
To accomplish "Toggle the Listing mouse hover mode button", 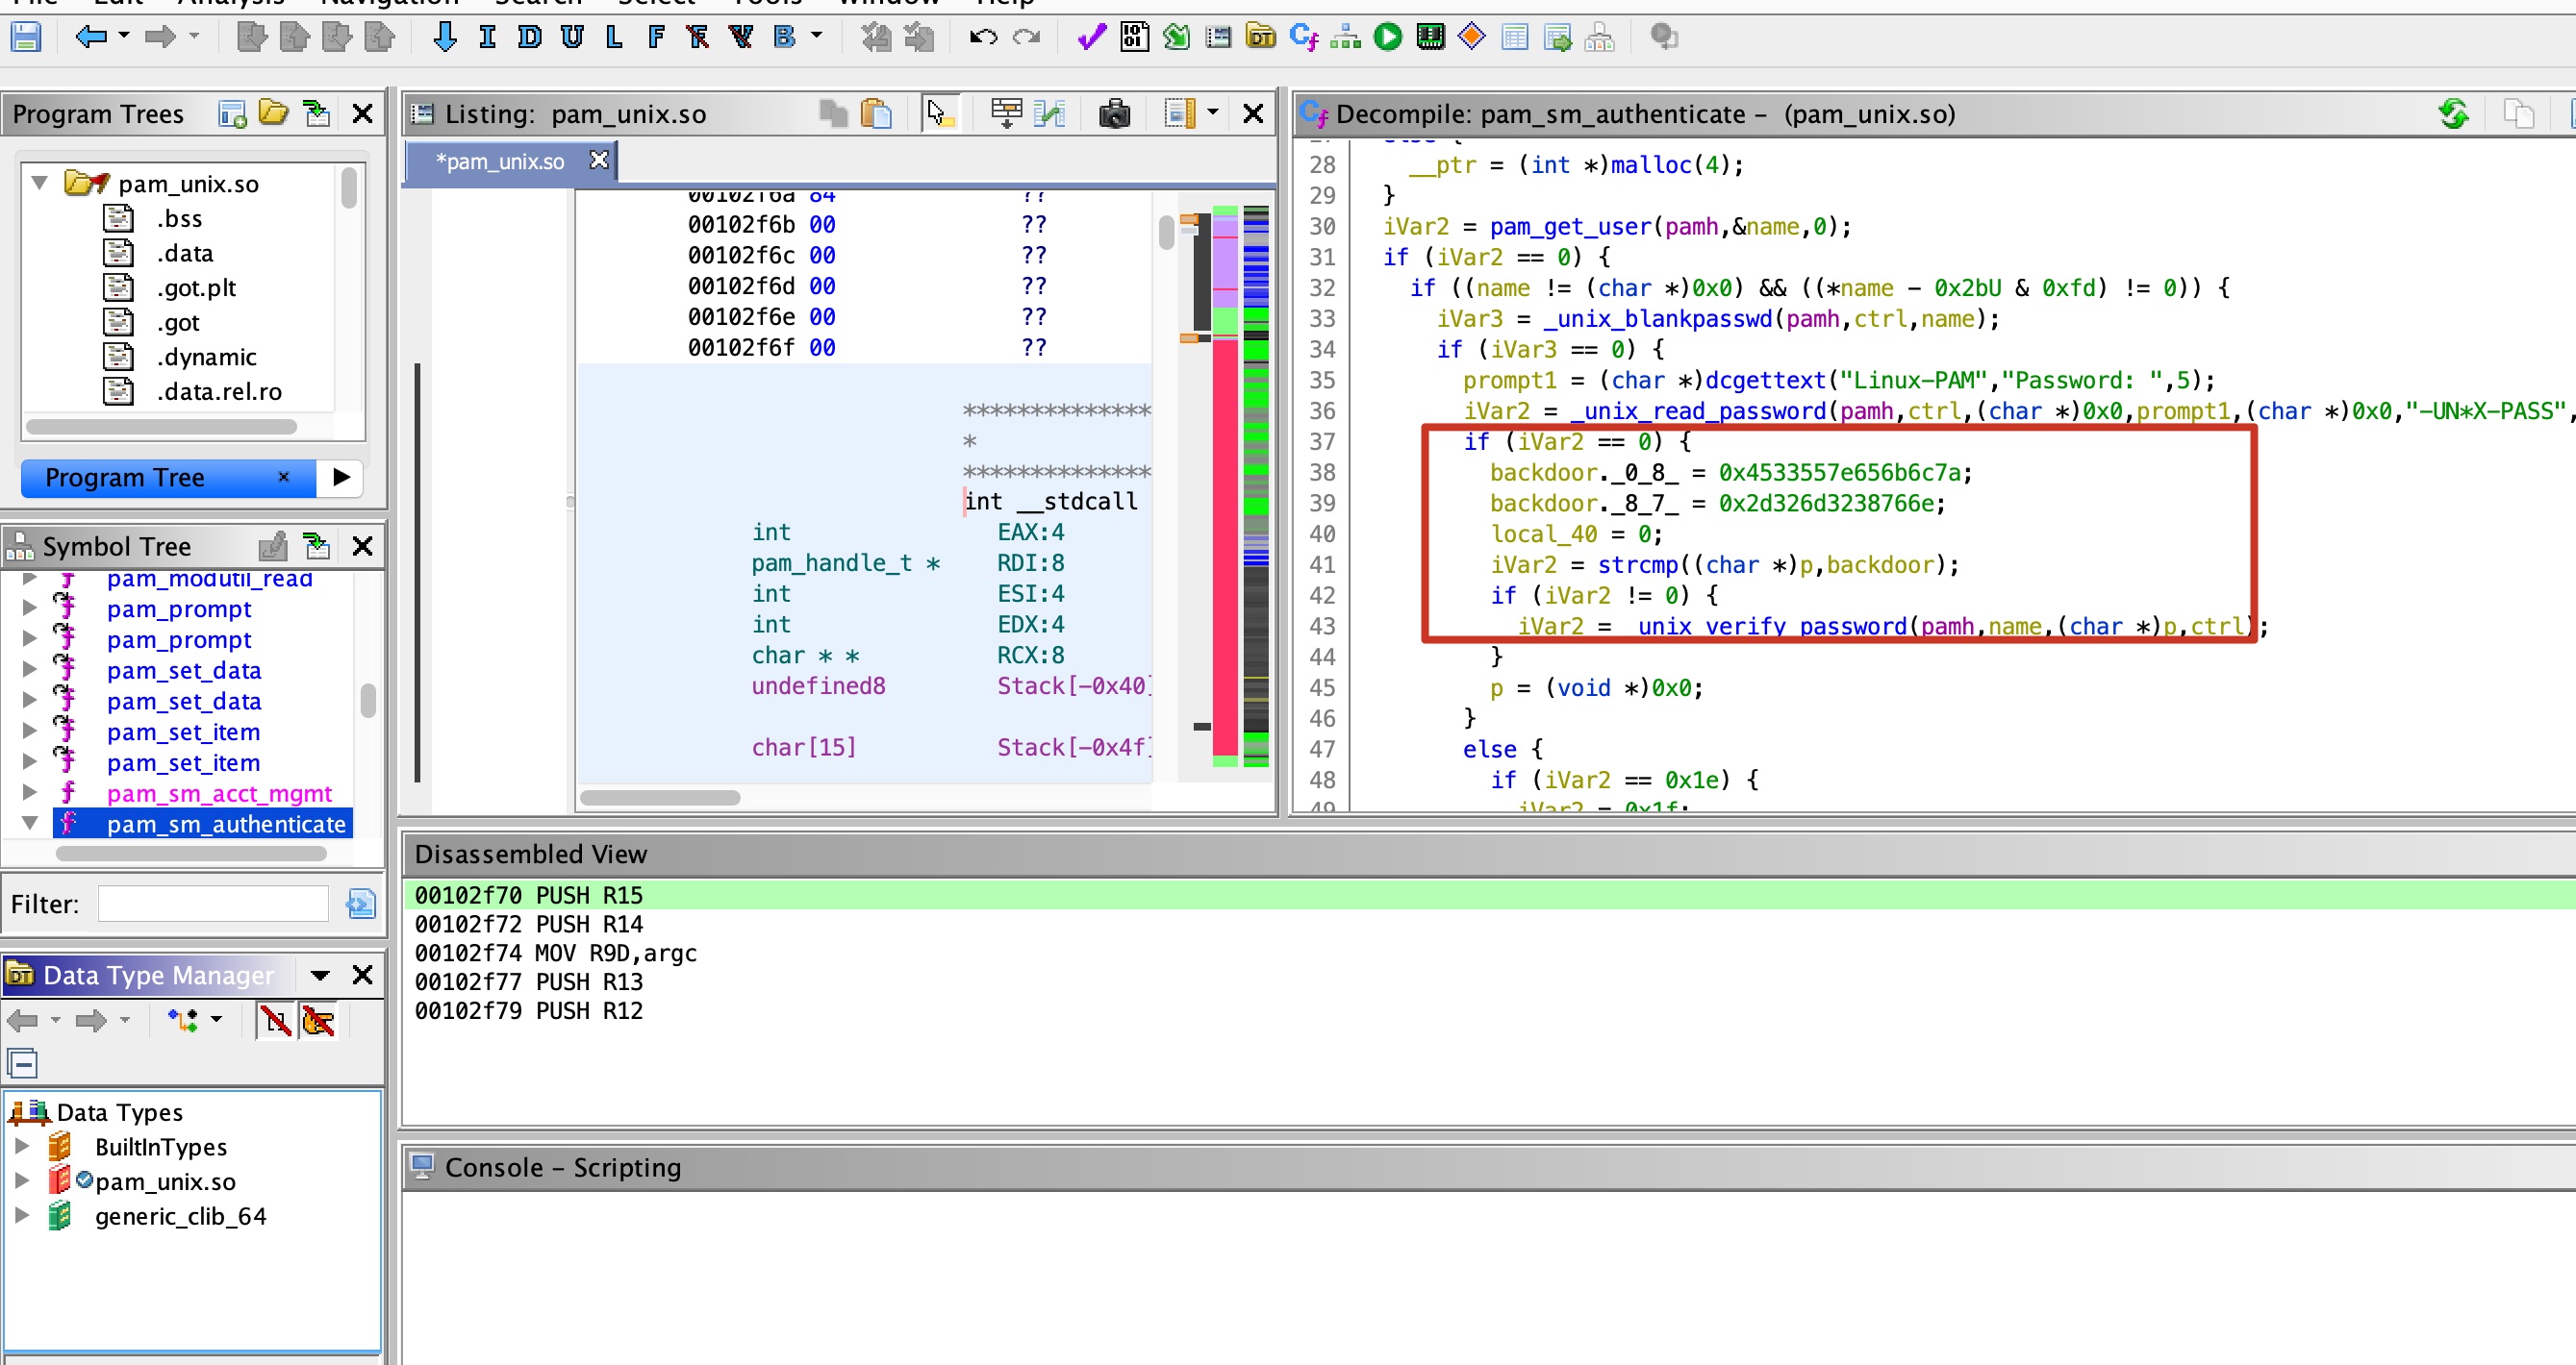I will point(939,114).
